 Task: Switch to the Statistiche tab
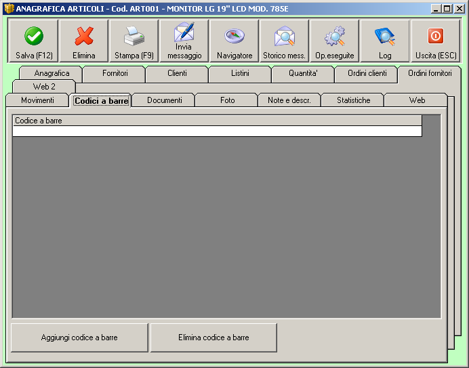click(354, 100)
